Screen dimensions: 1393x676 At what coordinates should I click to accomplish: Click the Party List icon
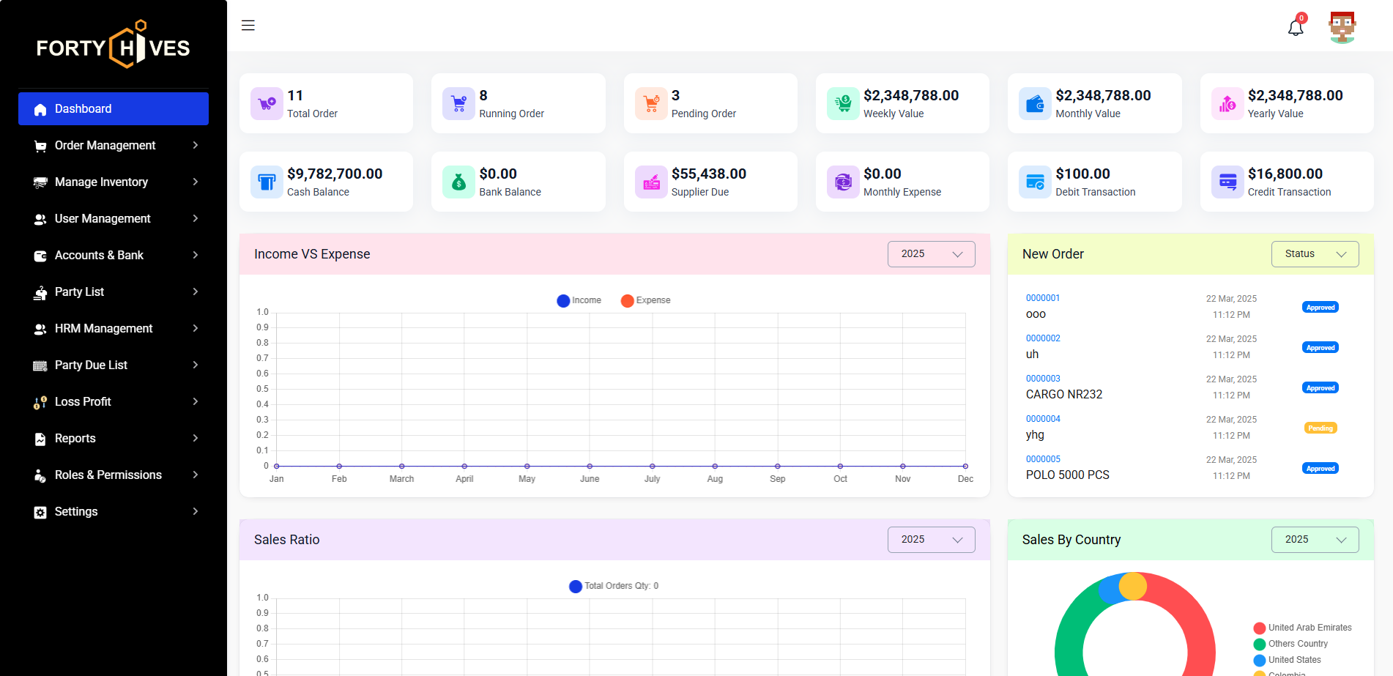click(x=40, y=292)
